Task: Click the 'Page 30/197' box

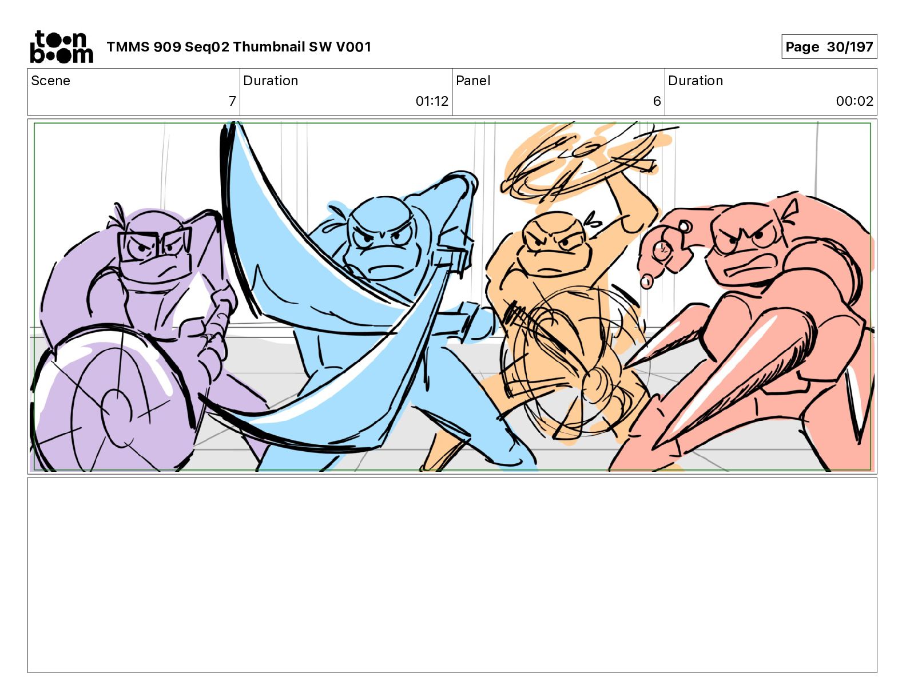Action: tap(829, 47)
